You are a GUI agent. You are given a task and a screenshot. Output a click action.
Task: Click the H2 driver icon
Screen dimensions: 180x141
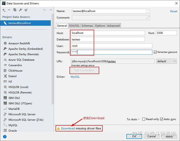[x=5, y=82]
